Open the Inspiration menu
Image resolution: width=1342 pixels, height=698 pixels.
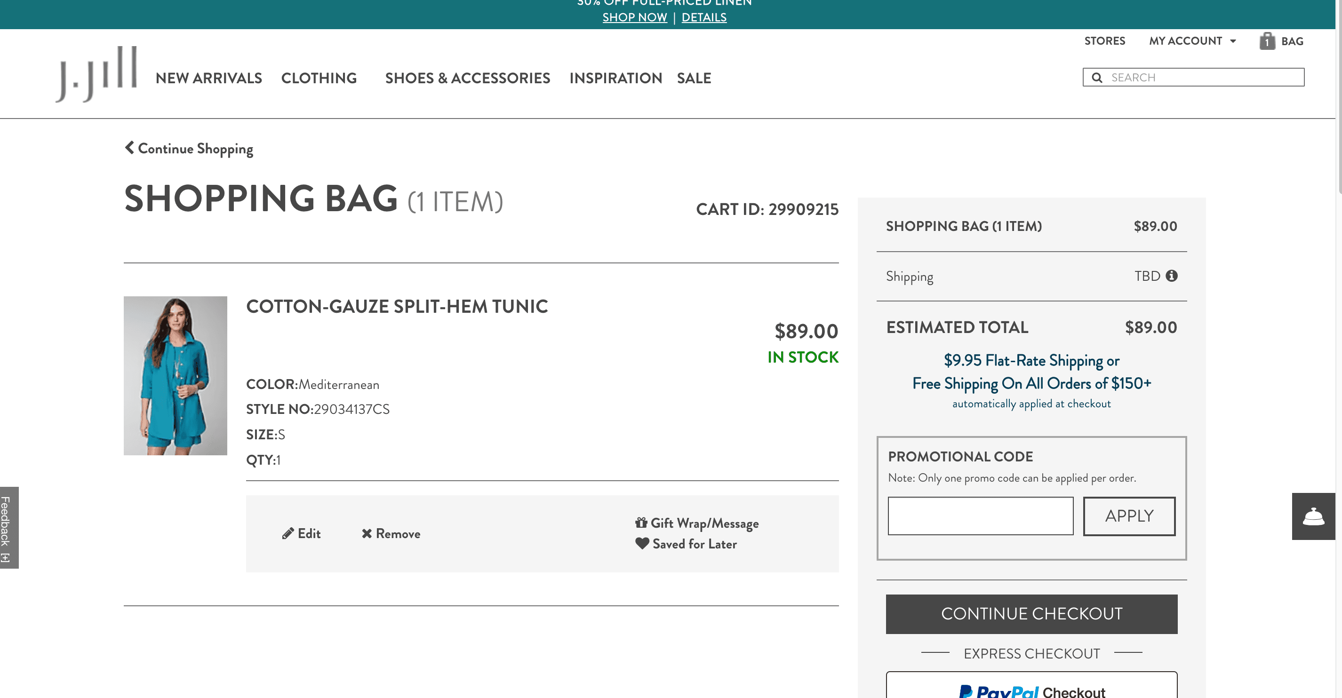pos(615,78)
